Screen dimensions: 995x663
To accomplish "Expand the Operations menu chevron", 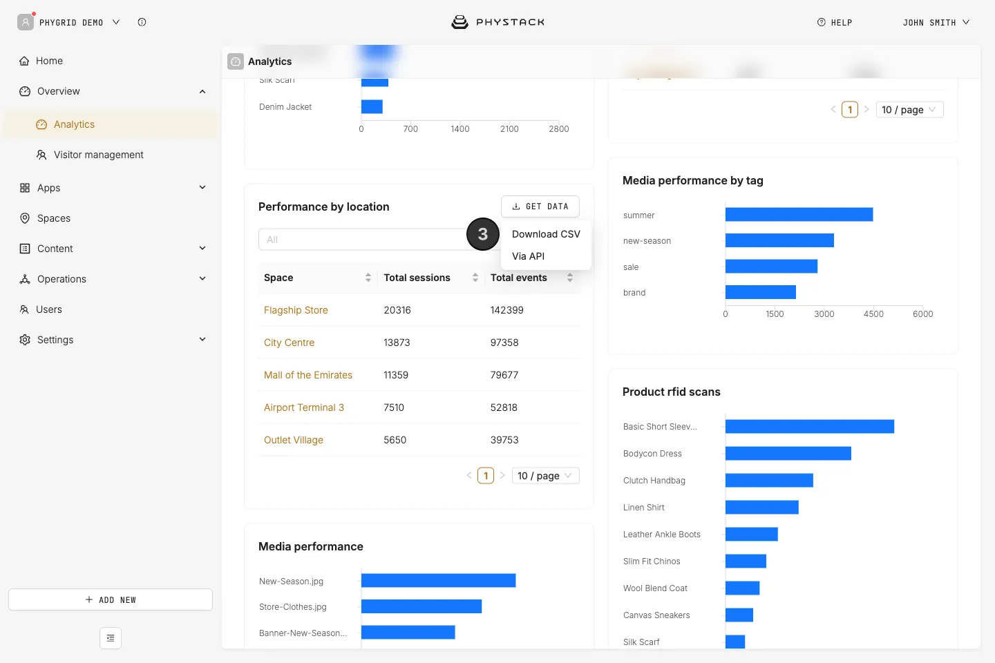I will click(202, 278).
